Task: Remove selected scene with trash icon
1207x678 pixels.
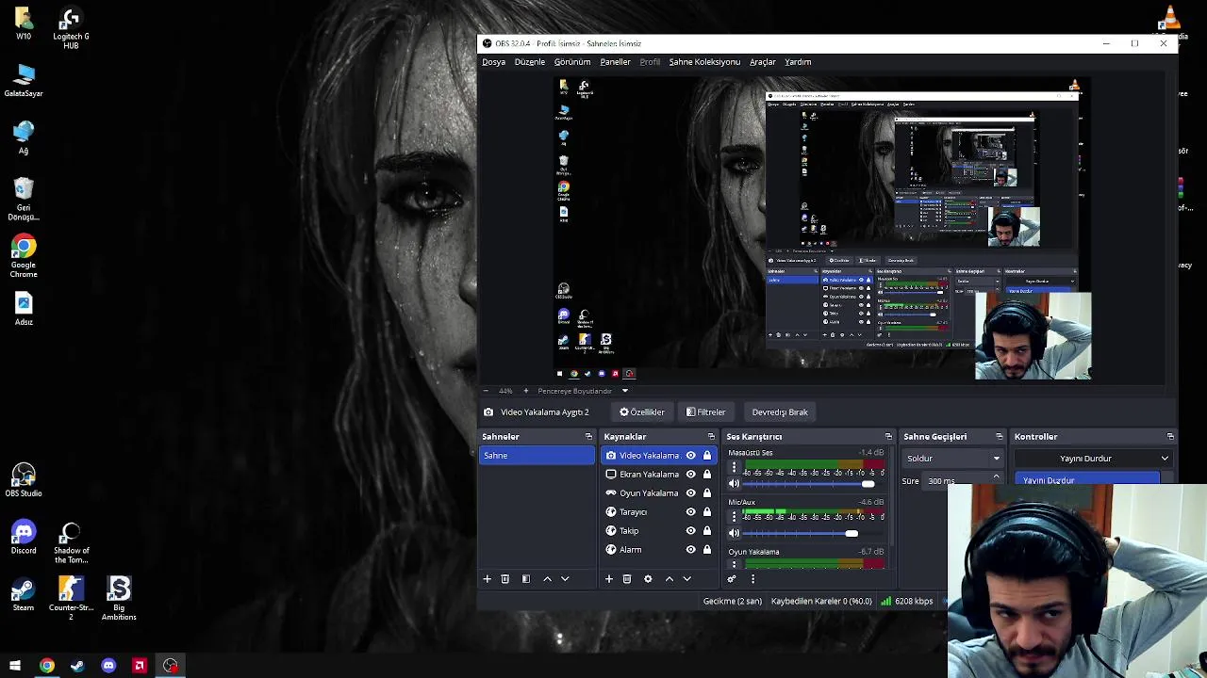Action: click(x=504, y=579)
